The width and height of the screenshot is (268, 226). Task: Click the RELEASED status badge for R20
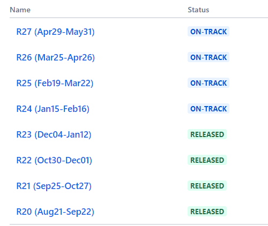[207, 212]
